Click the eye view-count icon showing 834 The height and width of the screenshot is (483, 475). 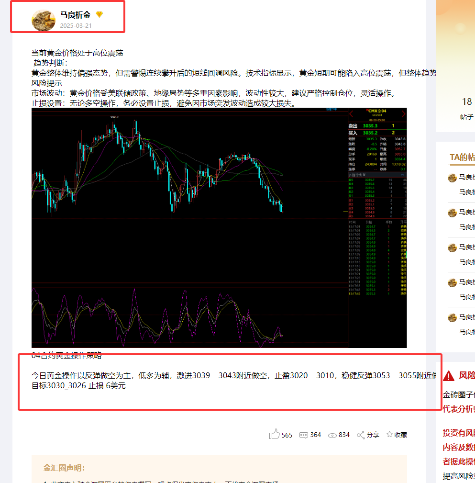[332, 435]
